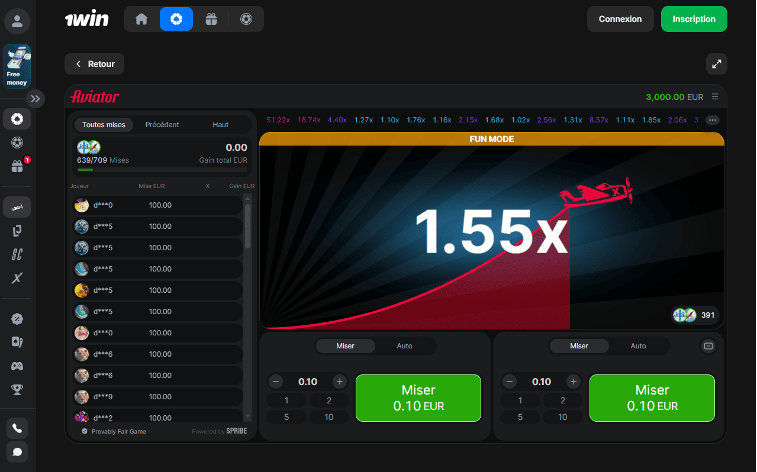Select the Aviator plane icon in sidebar
Screen dimensions: 757x472
pos(17,207)
